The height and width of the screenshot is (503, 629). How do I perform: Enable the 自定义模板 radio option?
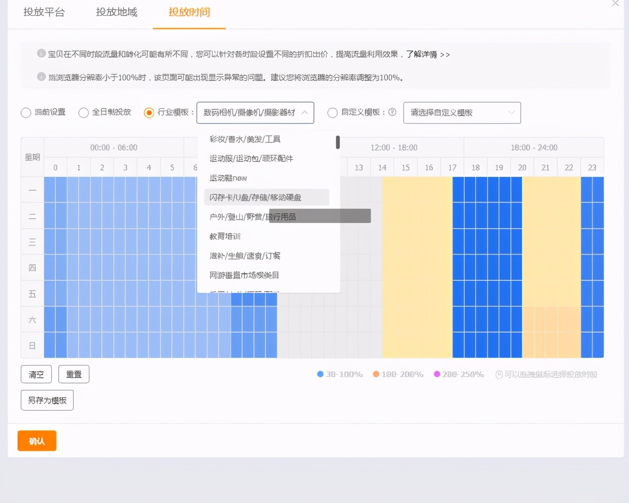click(x=332, y=113)
